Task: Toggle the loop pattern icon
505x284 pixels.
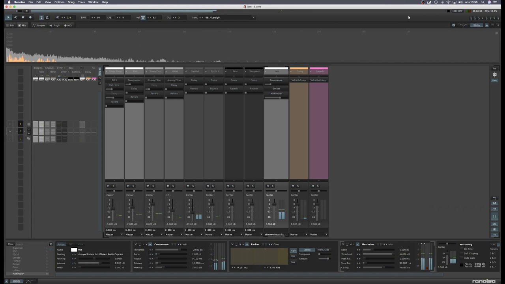Action: [x=16, y=17]
